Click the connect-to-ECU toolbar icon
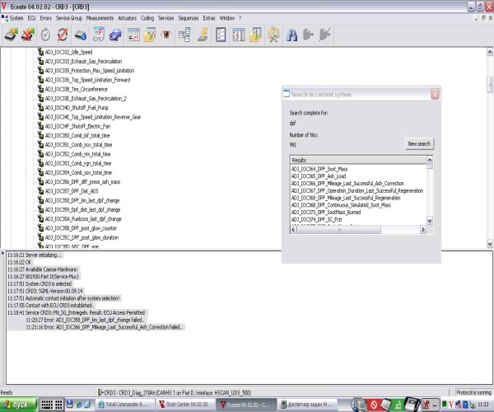494x412 pixels. click(12, 35)
